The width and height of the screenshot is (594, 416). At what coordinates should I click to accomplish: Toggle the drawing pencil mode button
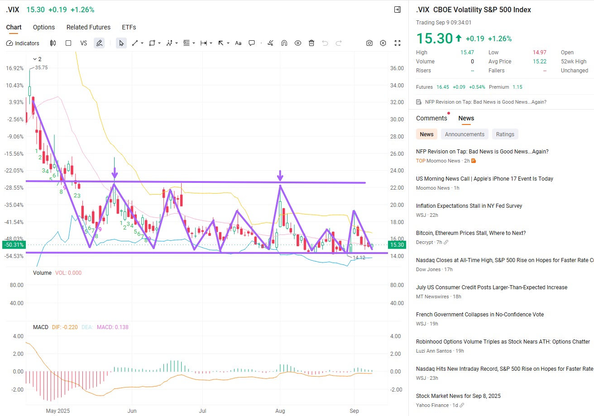pyautogui.click(x=99, y=43)
